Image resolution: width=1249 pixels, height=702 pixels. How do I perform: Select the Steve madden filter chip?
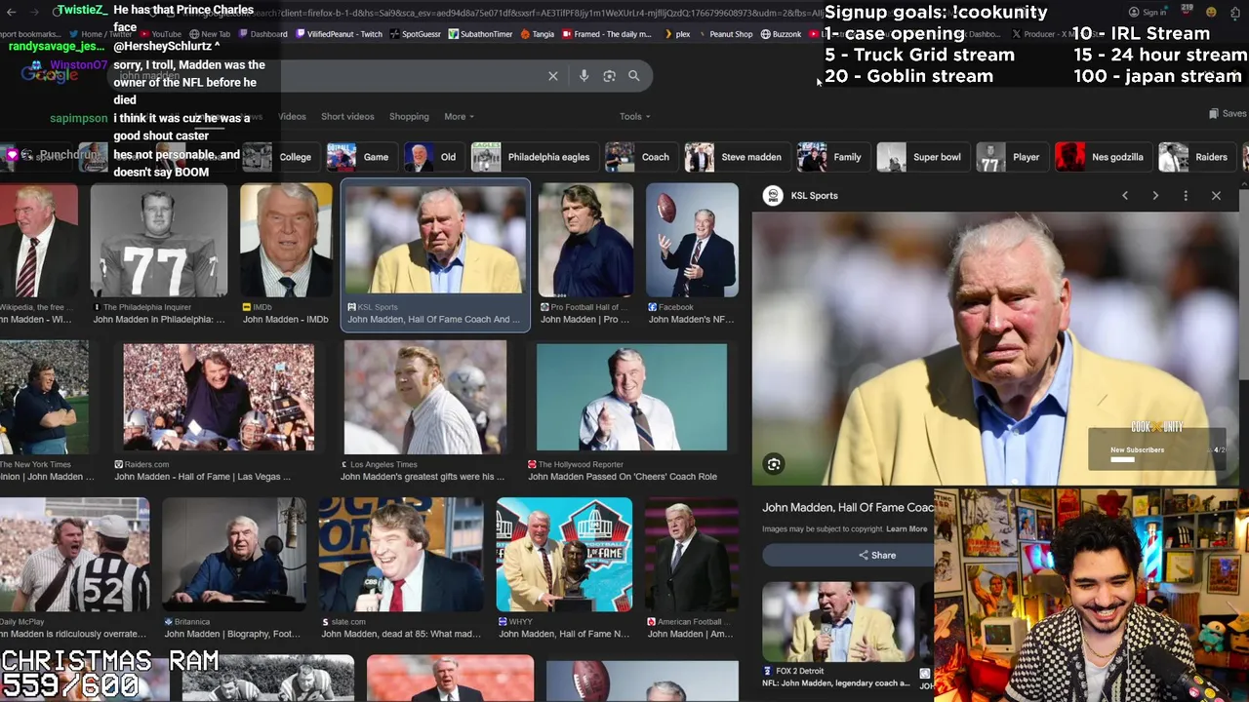click(x=736, y=157)
